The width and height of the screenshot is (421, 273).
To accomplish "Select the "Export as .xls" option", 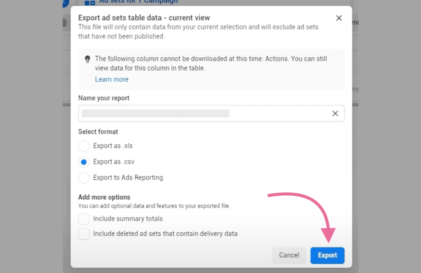I will pos(84,146).
